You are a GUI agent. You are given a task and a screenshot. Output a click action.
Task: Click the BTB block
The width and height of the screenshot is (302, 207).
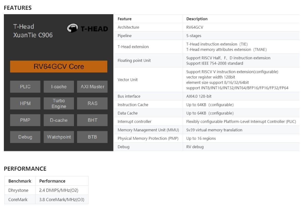tap(92, 137)
